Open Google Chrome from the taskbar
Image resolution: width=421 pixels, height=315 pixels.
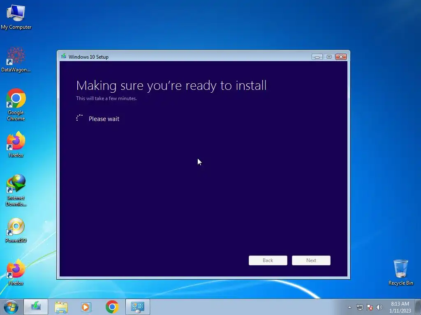coord(112,307)
